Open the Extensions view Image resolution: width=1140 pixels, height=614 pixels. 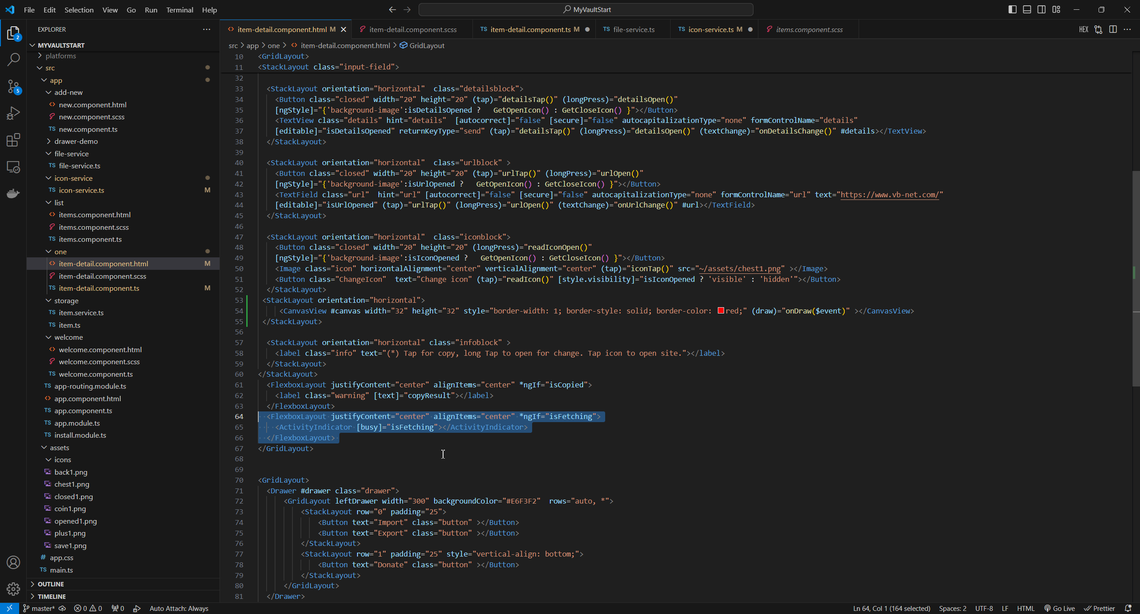(x=13, y=140)
